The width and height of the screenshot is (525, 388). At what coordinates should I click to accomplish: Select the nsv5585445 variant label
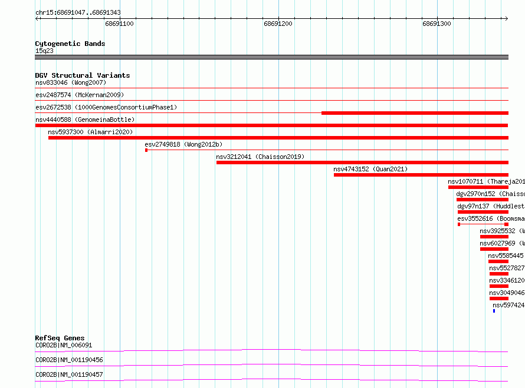506,256
